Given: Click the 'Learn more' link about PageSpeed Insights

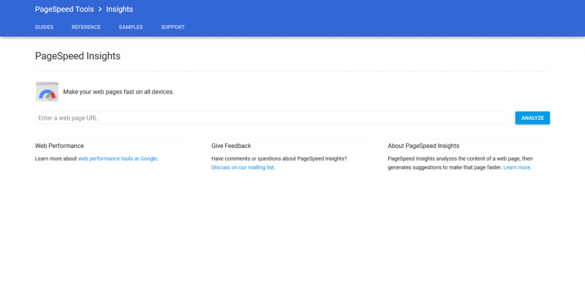Looking at the screenshot, I should [x=516, y=167].
